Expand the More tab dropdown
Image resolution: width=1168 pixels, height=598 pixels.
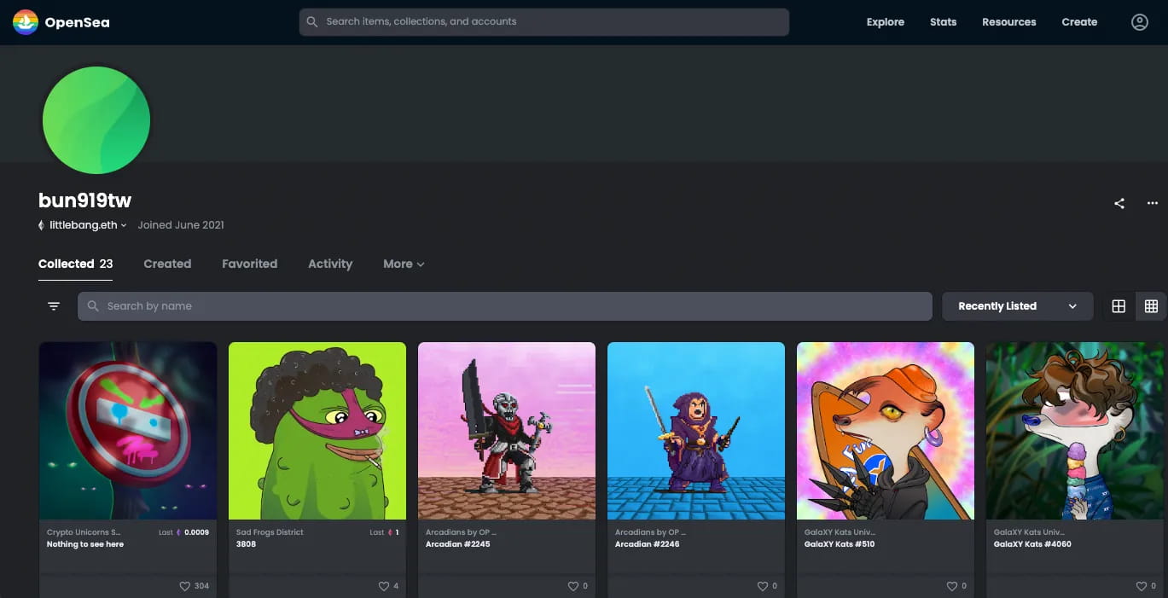pyautogui.click(x=404, y=264)
